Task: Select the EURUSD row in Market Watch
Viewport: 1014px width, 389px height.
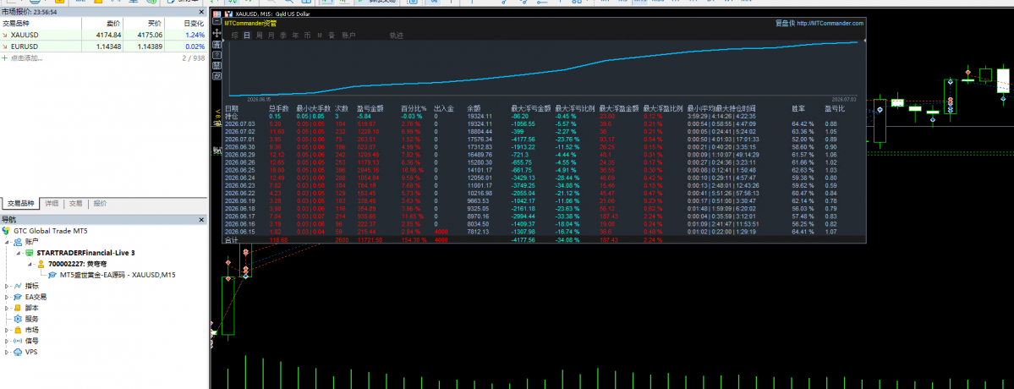Action: (103, 47)
